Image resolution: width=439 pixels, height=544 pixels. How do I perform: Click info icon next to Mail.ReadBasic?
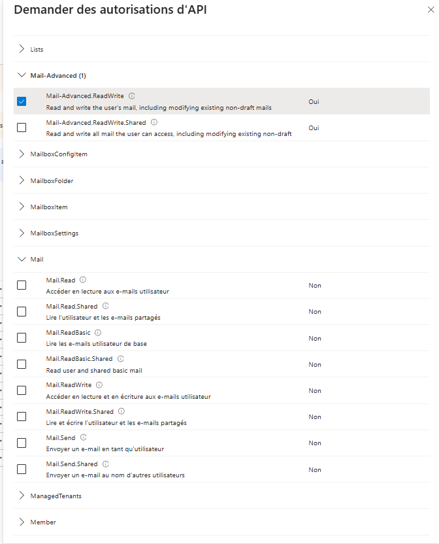tap(98, 333)
